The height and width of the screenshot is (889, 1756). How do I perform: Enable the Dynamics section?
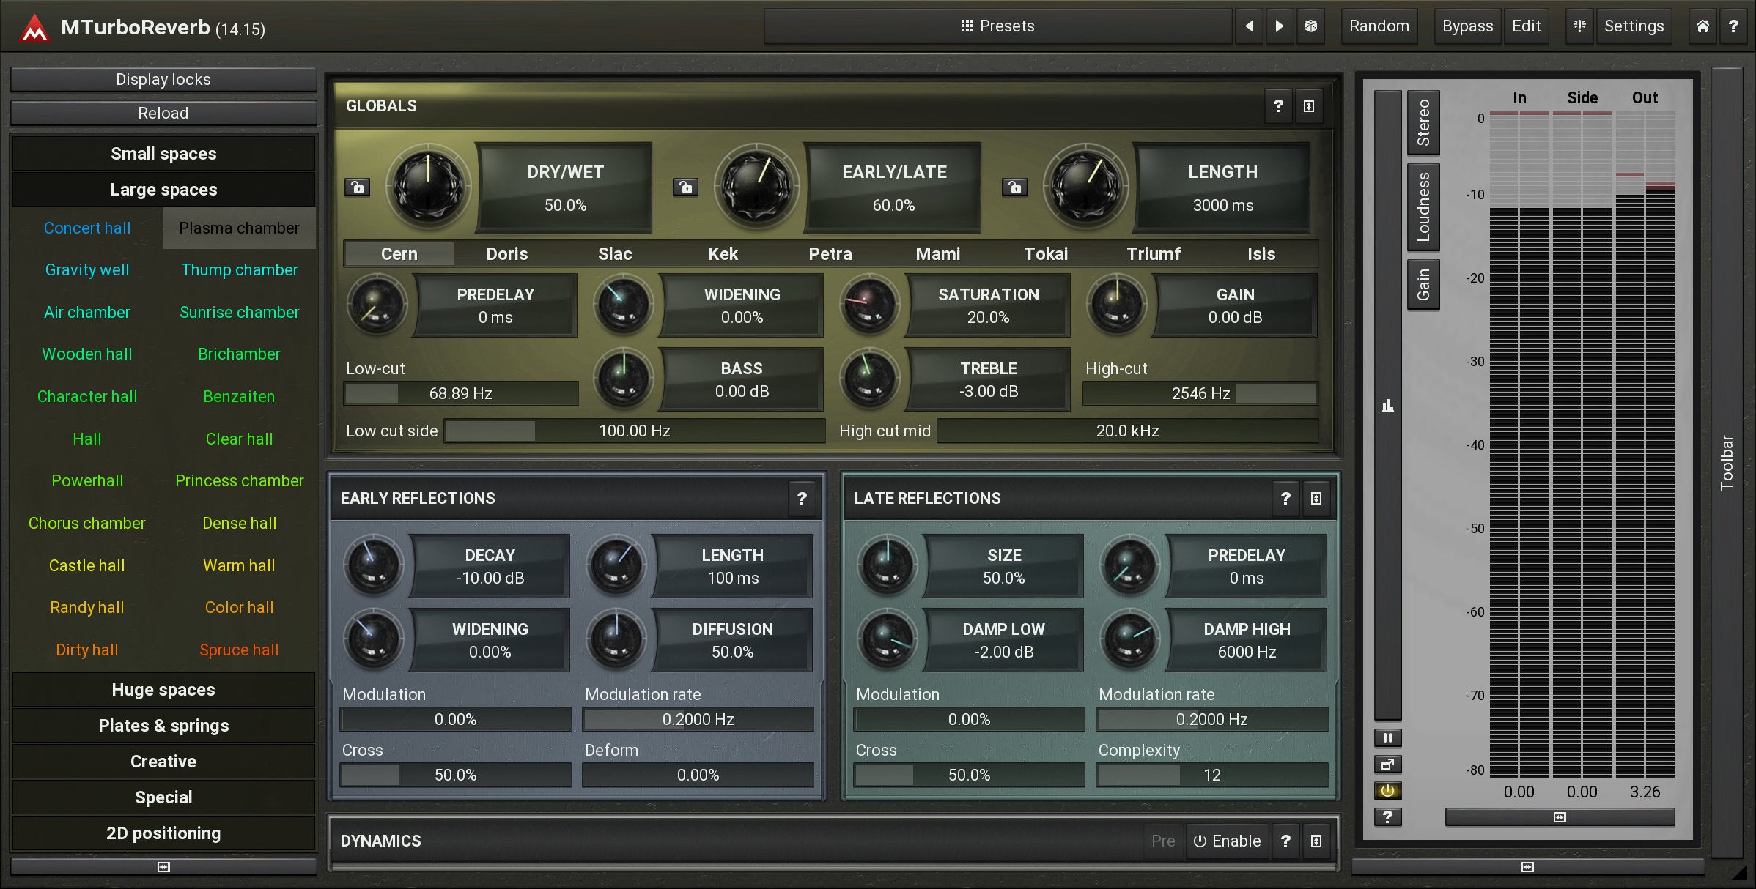(x=1228, y=841)
